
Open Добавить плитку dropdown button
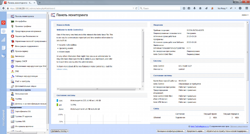(60, 131)
